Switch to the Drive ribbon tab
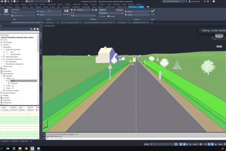Screen dimensions: 226x151 pyautogui.click(x=141, y=7)
